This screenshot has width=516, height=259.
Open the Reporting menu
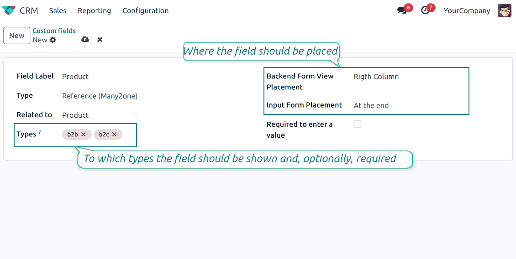94,10
